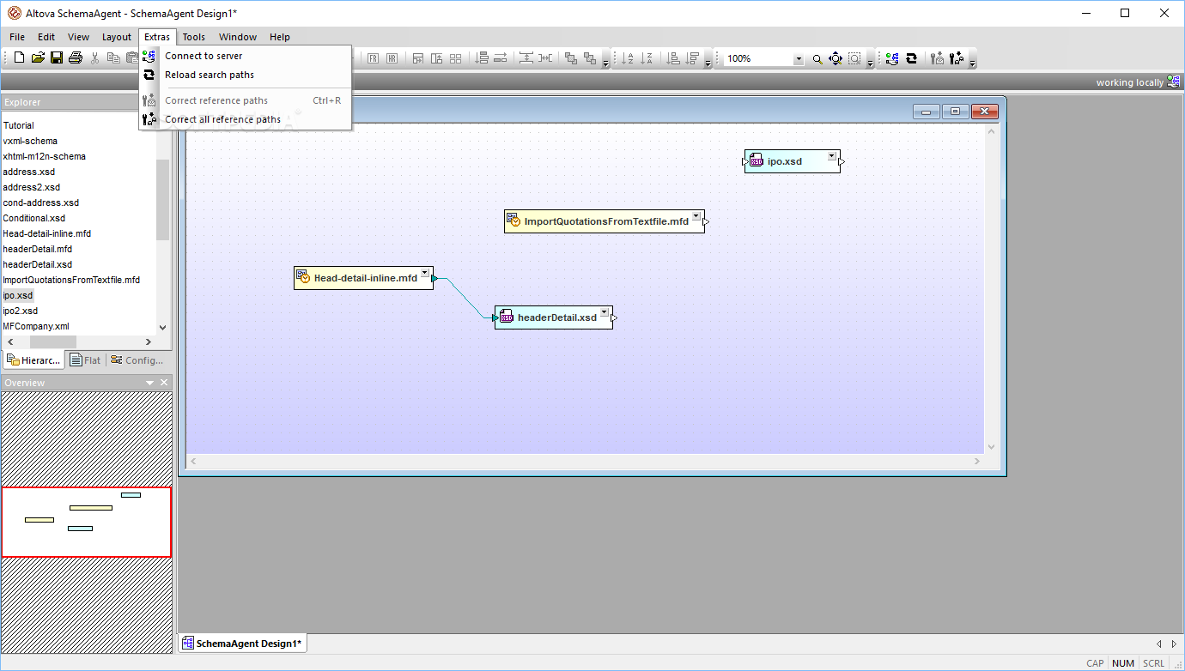Choose Connect to server in the Extras menu
This screenshot has height=671, width=1185.
(246, 56)
